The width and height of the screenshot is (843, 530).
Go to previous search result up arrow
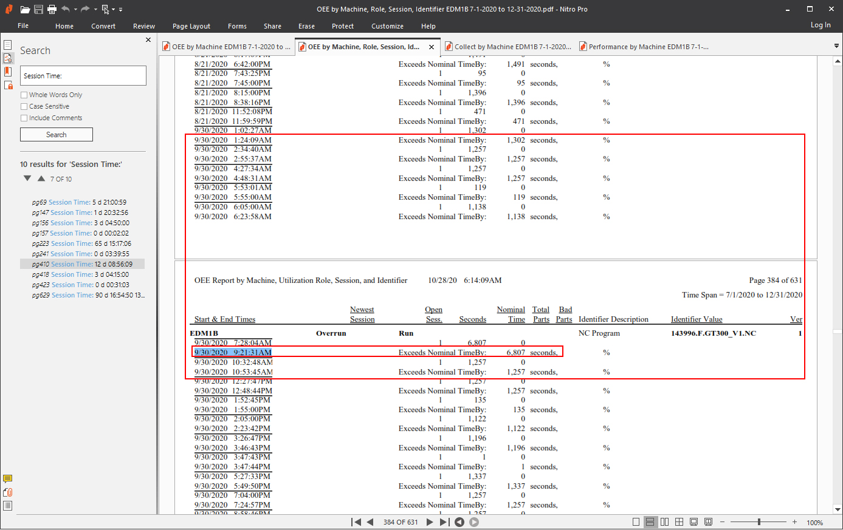tap(41, 178)
